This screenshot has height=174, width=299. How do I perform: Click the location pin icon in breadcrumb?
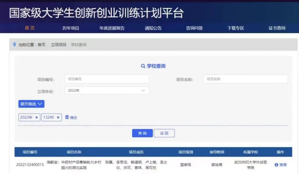tap(15, 44)
